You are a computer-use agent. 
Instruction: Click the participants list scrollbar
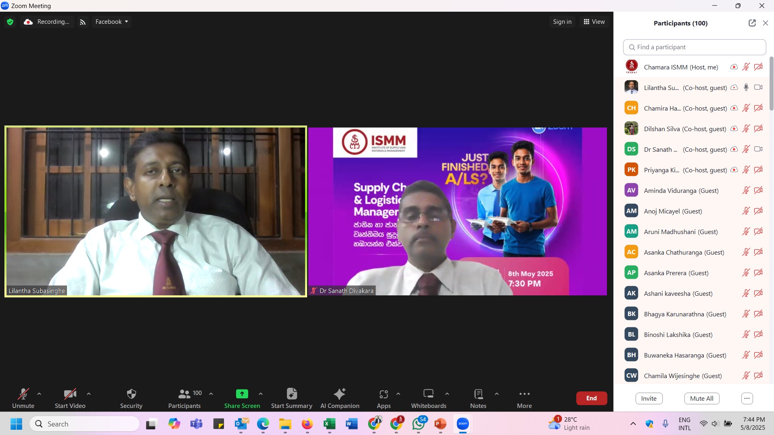(x=771, y=83)
